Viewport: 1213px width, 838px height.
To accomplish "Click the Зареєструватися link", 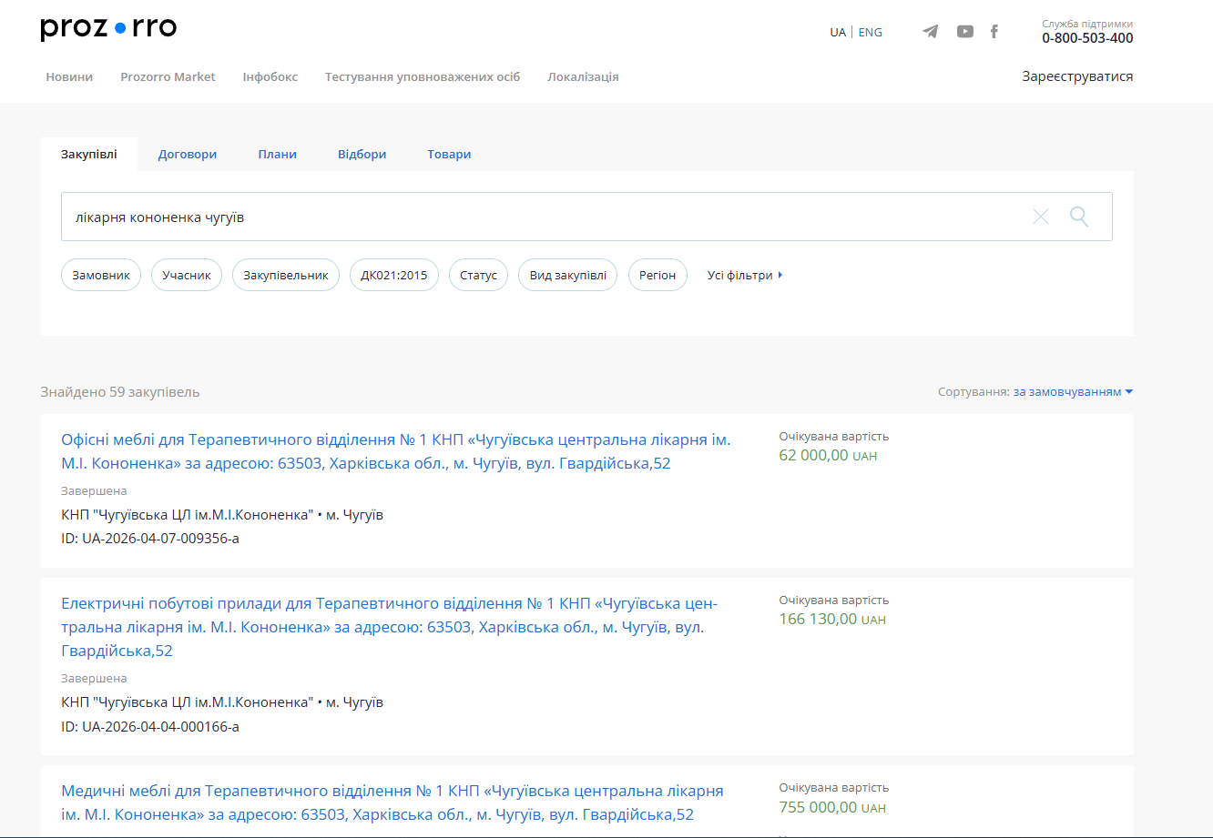I will [x=1077, y=76].
